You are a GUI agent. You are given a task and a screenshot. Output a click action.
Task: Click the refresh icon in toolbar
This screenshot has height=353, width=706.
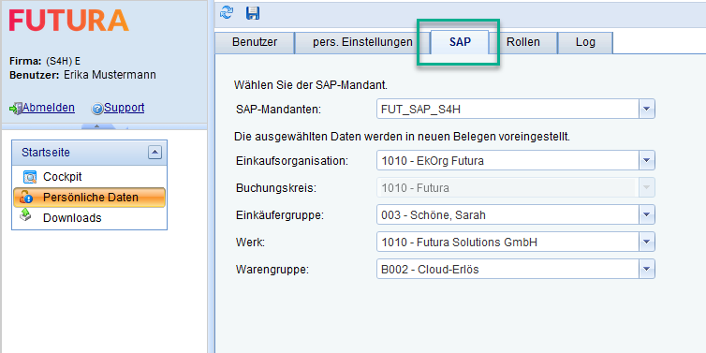click(227, 12)
